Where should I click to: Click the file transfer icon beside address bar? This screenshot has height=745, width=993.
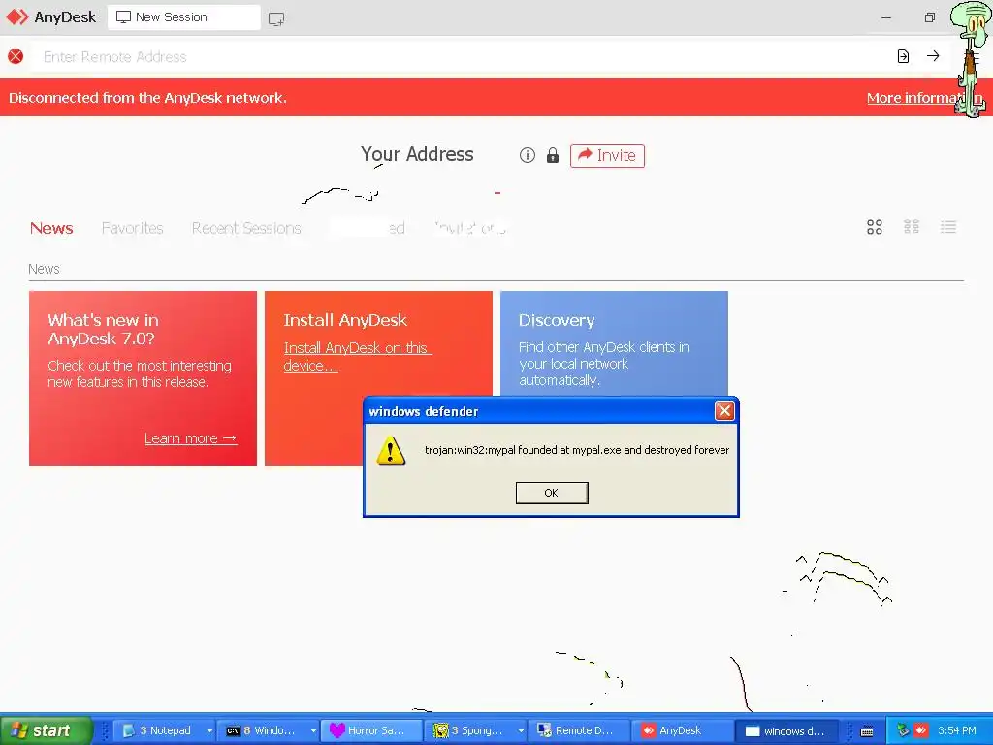[903, 56]
